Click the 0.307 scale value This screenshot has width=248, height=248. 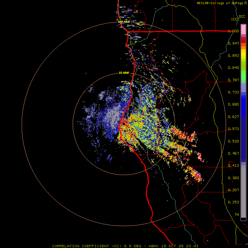pyautogui.click(x=233, y=190)
